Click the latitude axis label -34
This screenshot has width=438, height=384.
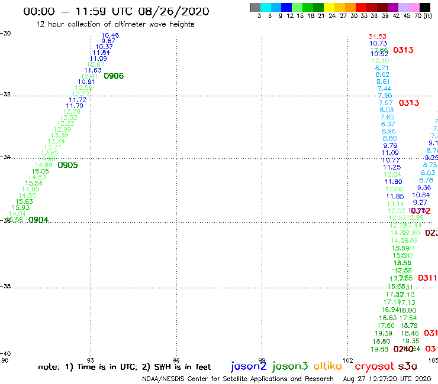5,157
